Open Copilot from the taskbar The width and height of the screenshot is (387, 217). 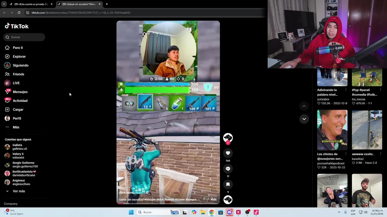194,212
